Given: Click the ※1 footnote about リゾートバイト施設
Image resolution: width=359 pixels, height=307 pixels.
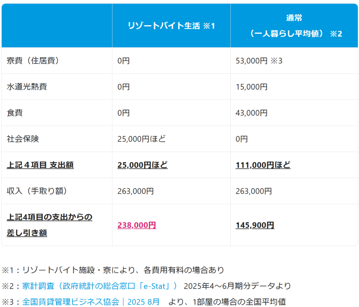Looking at the screenshot, I should coord(113,270).
